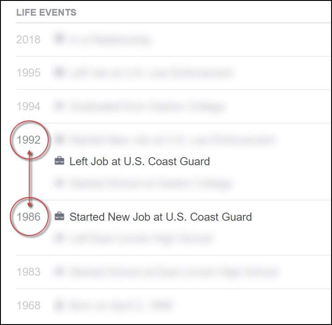The width and height of the screenshot is (332, 325).
Task: Open the blurred event text next to 2018
Action: pos(110,39)
